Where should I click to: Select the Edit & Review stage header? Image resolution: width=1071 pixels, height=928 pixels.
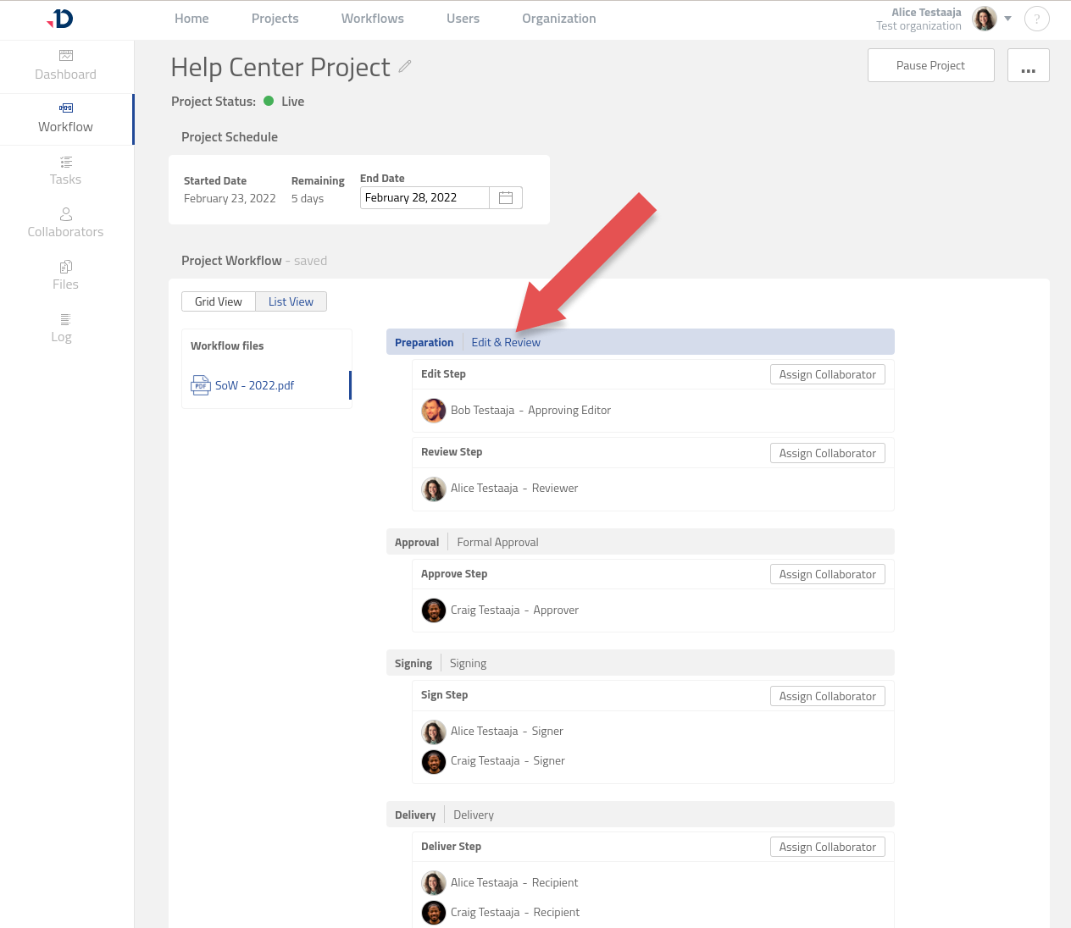tap(506, 342)
